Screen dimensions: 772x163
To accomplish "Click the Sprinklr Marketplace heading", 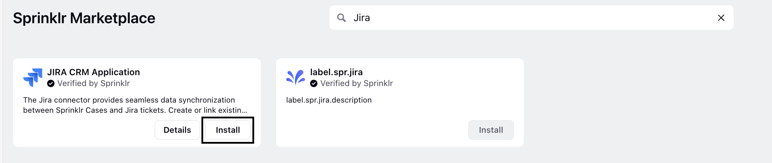I will (84, 18).
